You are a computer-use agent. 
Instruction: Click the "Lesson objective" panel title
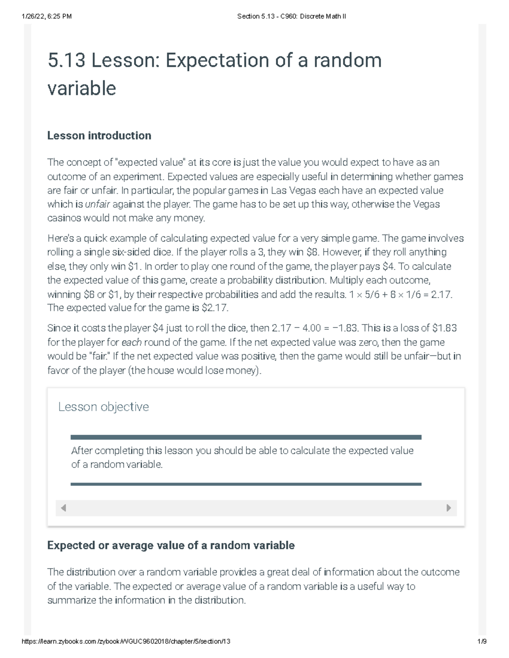[x=103, y=407]
